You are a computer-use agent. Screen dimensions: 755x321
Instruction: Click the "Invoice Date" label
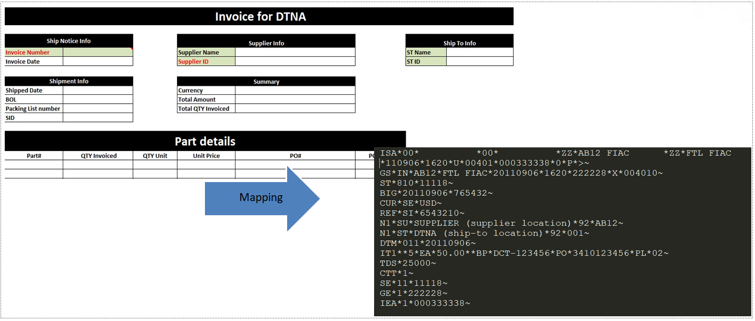(23, 62)
